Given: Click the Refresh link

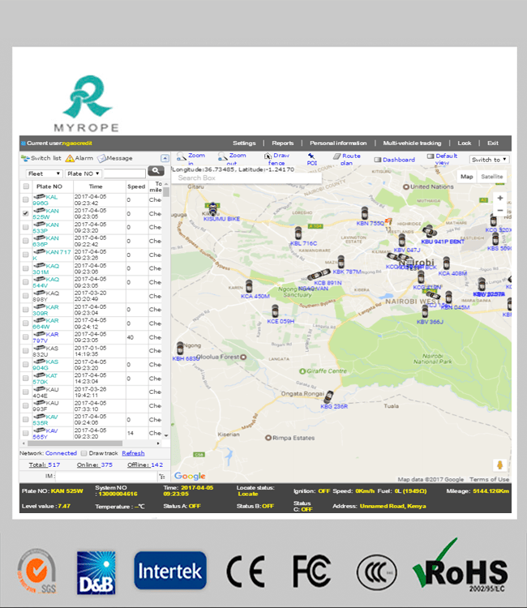Looking at the screenshot, I should point(133,453).
